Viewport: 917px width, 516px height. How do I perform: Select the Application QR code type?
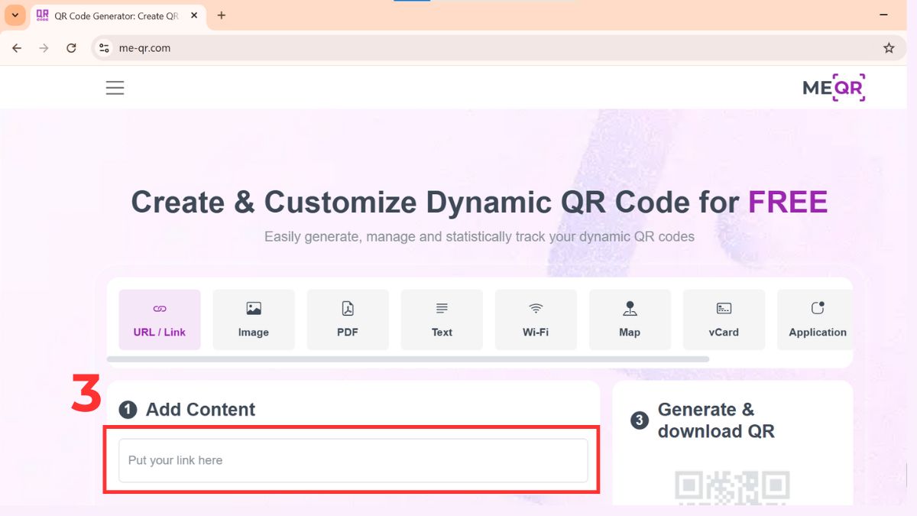[816, 319]
